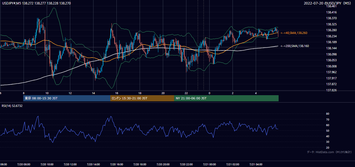Click price axis value 137.826
This screenshot has height=167, width=355.
[332, 90]
